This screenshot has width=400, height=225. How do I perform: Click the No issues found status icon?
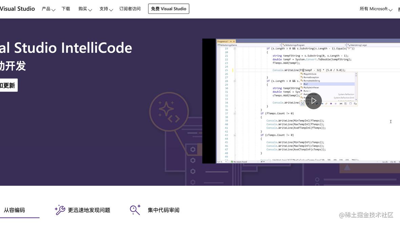coord(232,161)
